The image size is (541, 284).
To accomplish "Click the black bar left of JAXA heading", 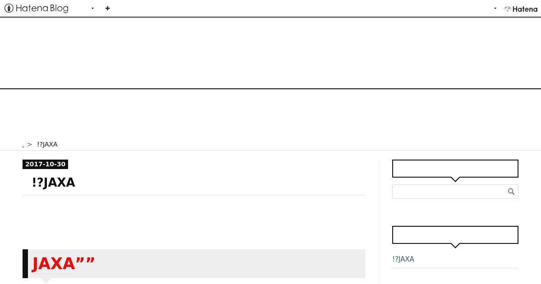I will point(25,264).
